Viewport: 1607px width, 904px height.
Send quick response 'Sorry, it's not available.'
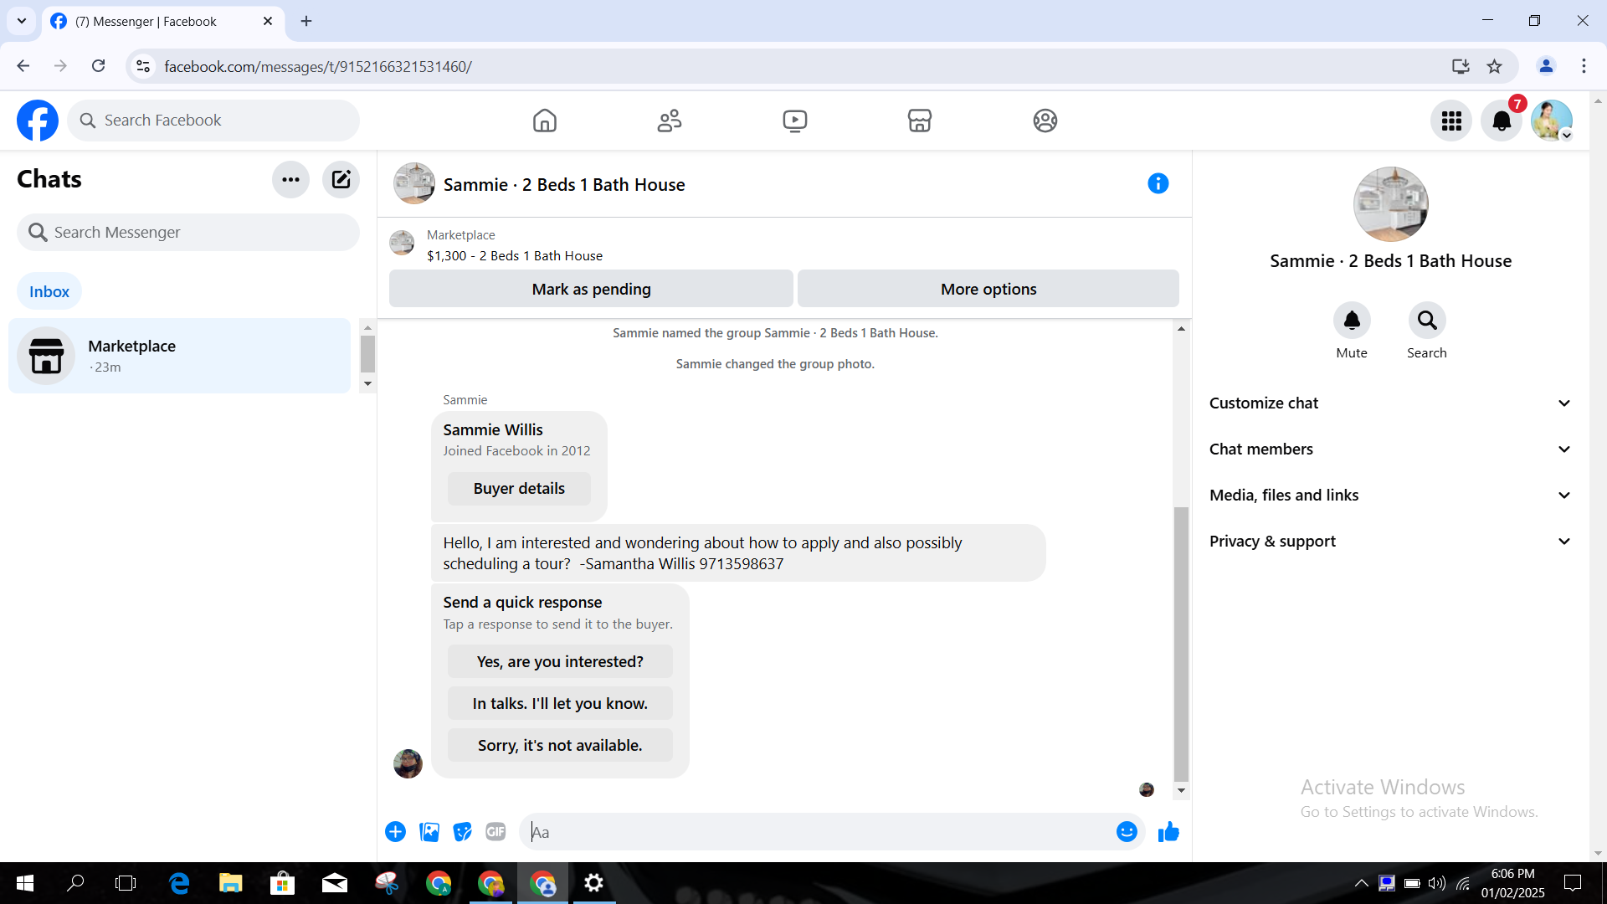click(x=560, y=745)
